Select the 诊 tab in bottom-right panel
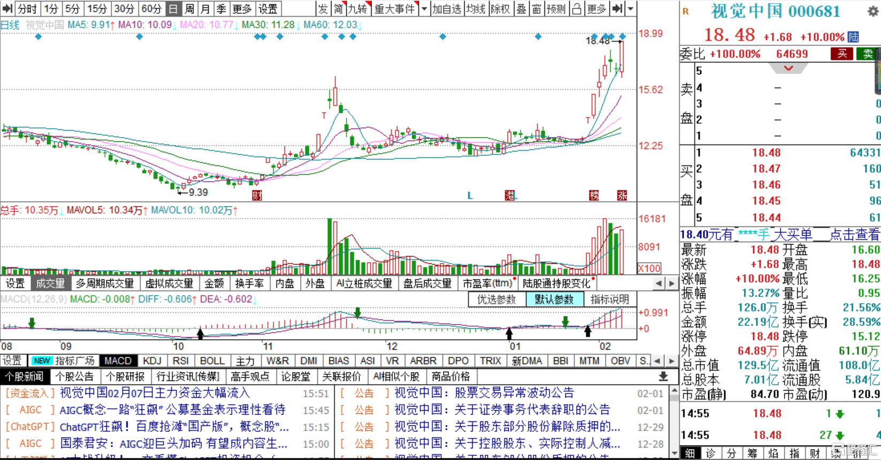Screen dimensions: 881x460 [x=710, y=454]
